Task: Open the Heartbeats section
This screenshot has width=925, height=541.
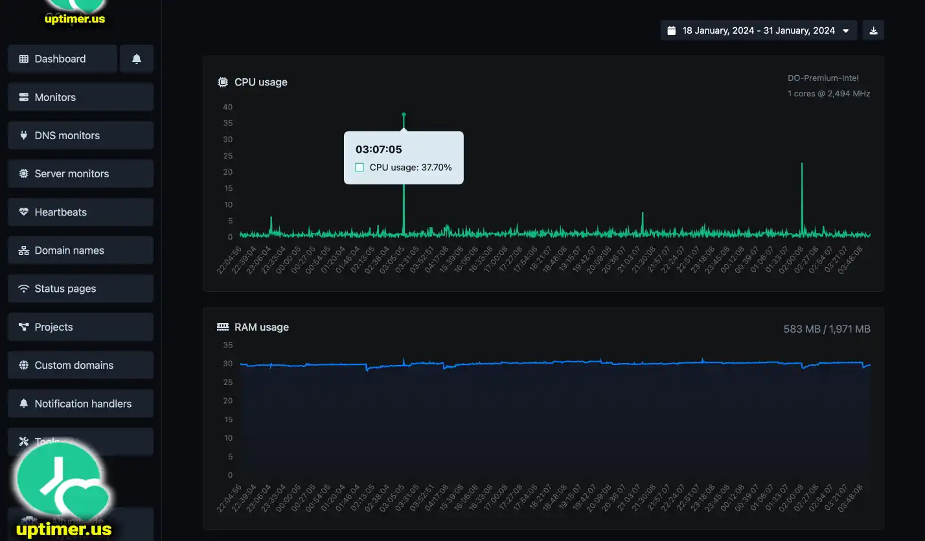Action: (80, 212)
